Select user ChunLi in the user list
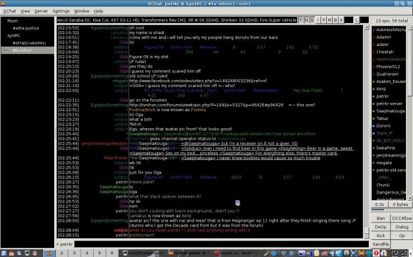The height and width of the screenshot is (257, 413). pos(383,185)
